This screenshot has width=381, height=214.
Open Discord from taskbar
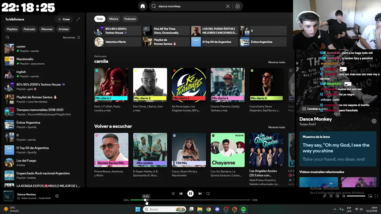coord(217,209)
